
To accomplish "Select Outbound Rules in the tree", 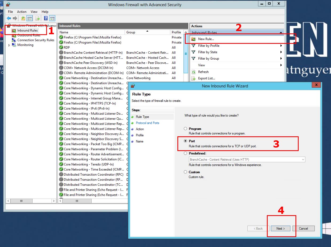I will [x=29, y=35].
